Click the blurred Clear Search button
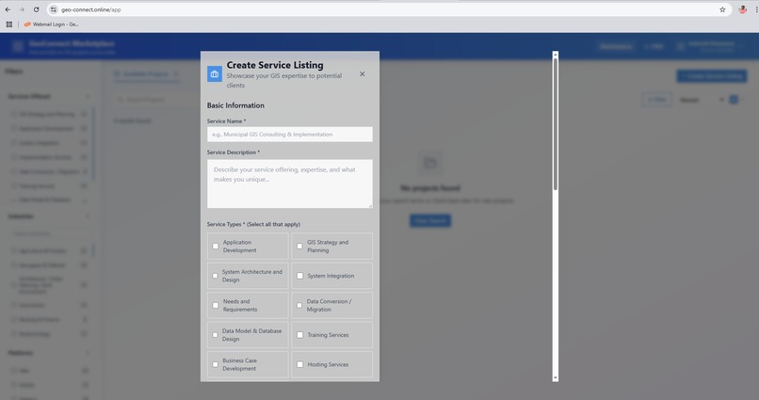 430,220
